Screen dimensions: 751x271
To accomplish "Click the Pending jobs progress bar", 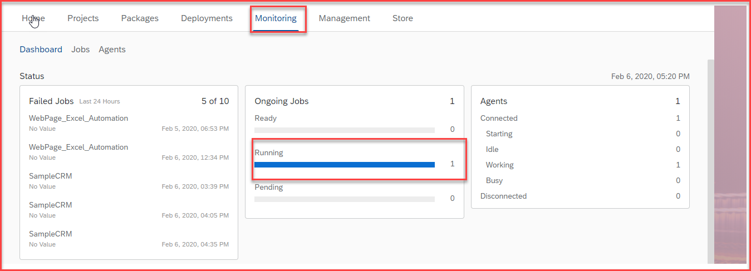I will click(344, 199).
